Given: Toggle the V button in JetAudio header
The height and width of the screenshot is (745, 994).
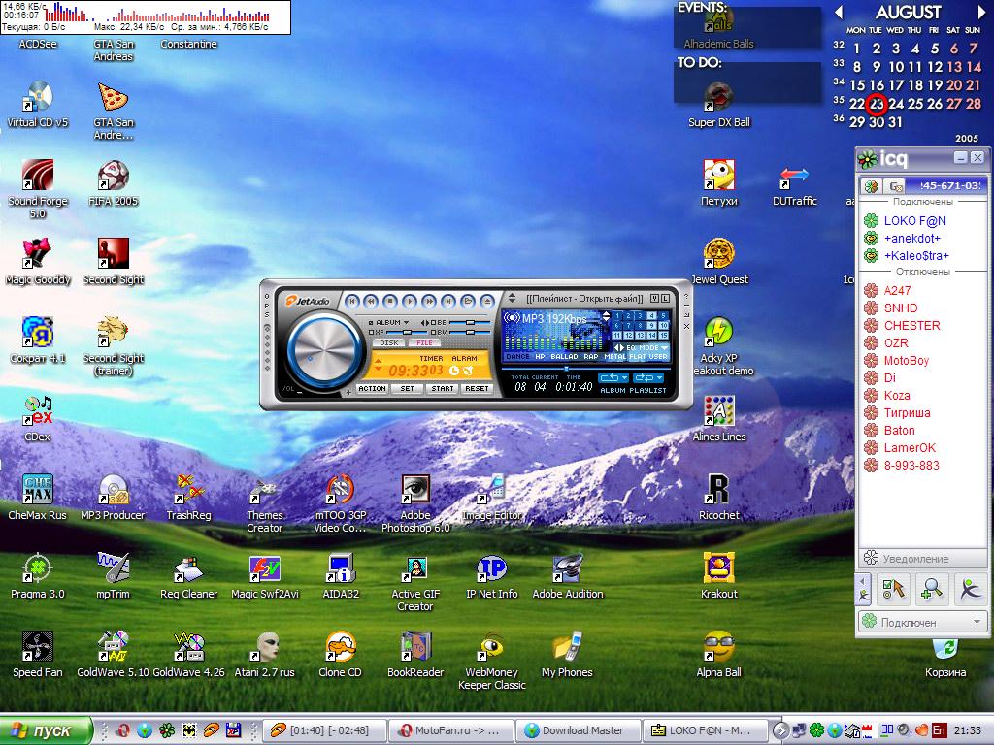Looking at the screenshot, I should point(655,298).
